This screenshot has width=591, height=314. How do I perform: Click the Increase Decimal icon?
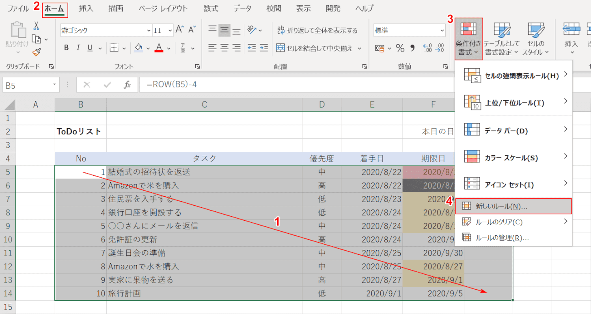point(427,48)
